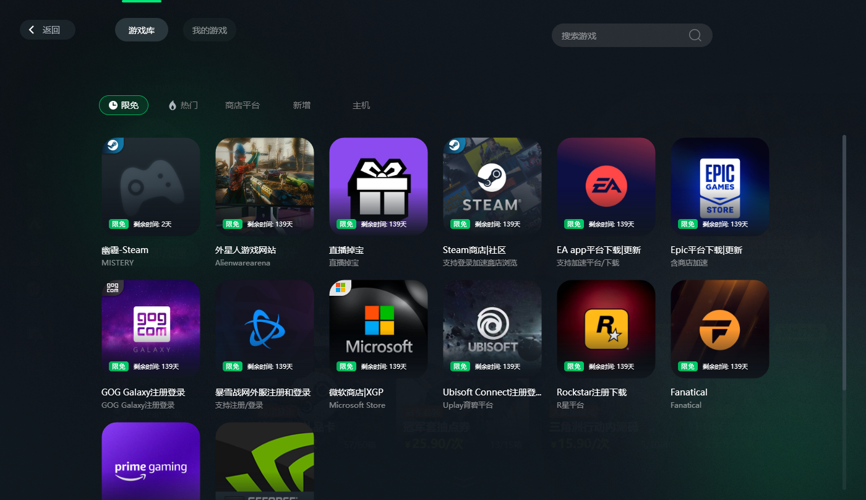Choose the Microsoft store tile
This screenshot has height=500, width=866.
[379, 329]
